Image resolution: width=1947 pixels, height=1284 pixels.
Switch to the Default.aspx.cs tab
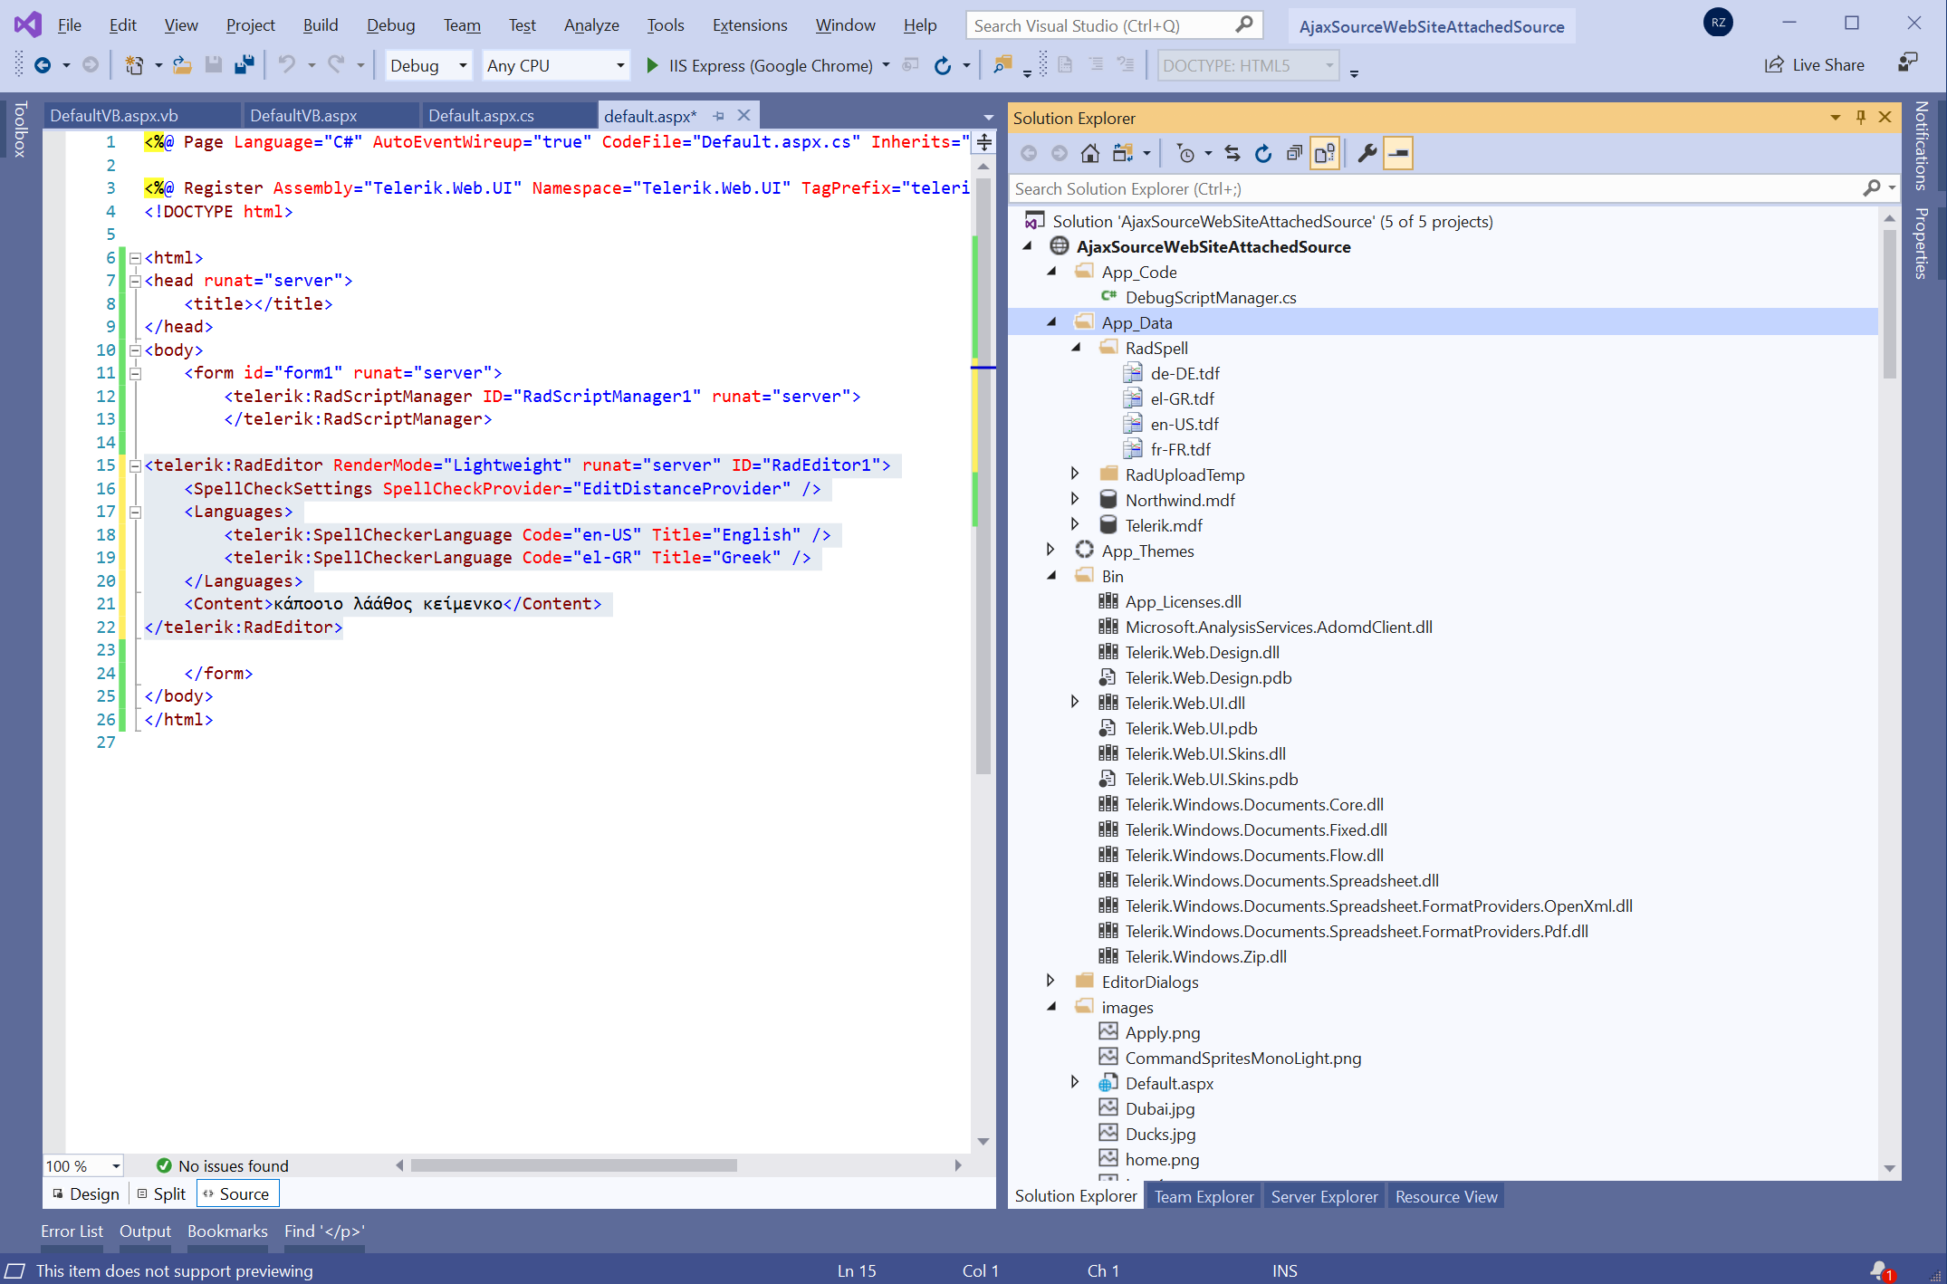pyautogui.click(x=481, y=116)
